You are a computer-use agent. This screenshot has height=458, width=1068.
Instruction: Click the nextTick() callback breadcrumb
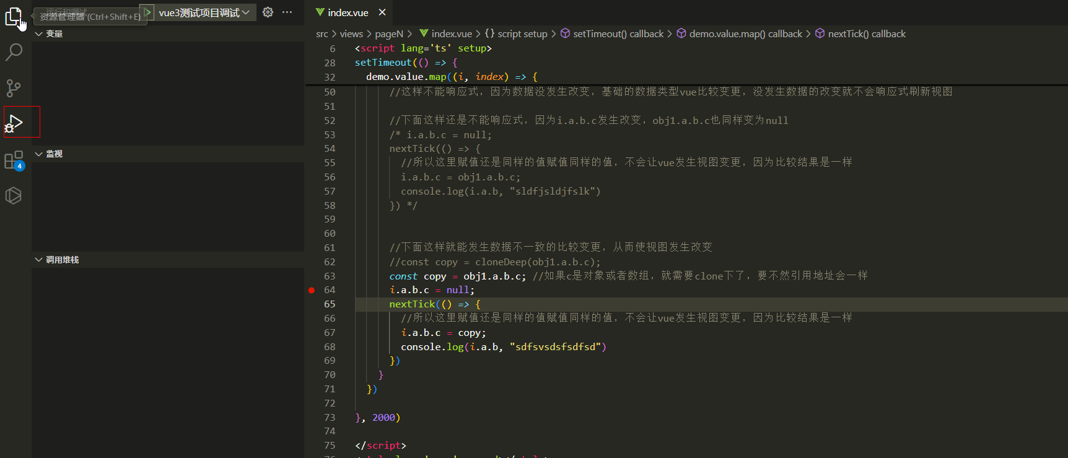pyautogui.click(x=867, y=34)
